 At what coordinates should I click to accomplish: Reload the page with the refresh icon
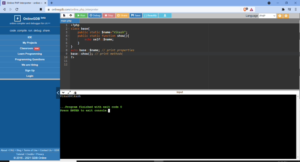17,9
